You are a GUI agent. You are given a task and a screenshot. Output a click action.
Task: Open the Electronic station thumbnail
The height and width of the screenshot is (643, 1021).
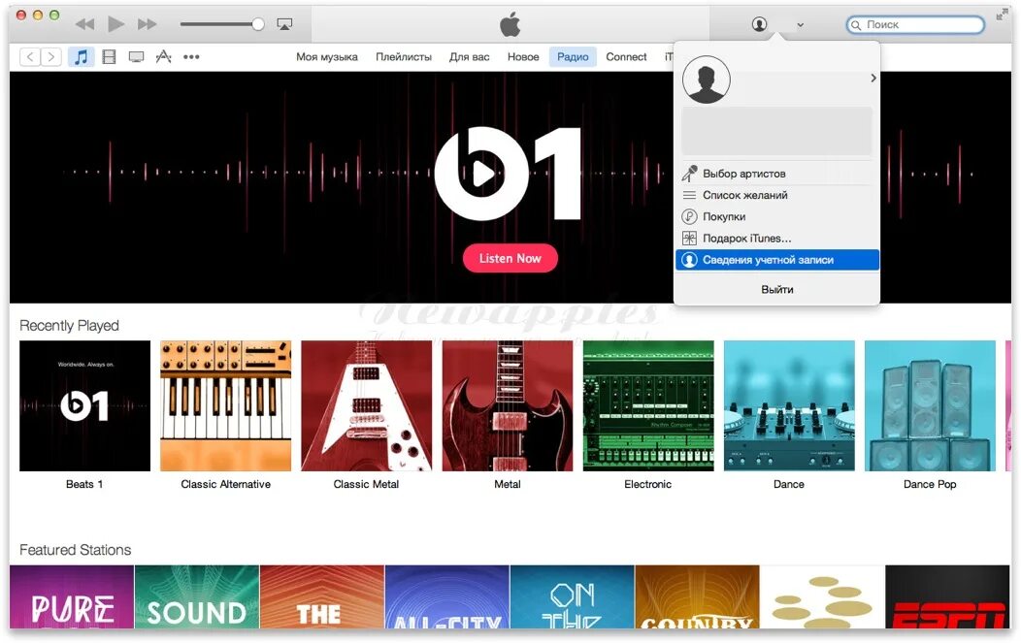pos(648,406)
